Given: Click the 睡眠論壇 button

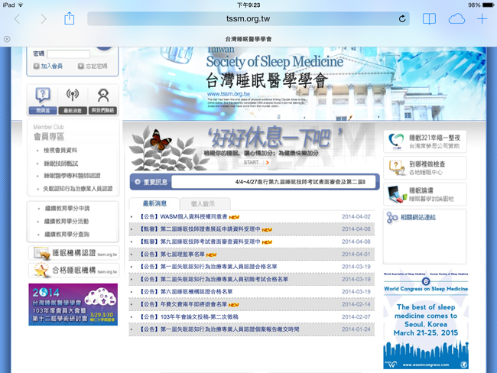Looking at the screenshot, I should click(424, 194).
